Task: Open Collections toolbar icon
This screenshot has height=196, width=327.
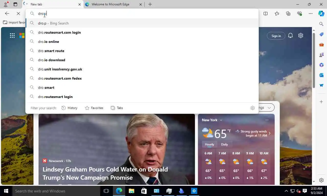Action: point(288,14)
